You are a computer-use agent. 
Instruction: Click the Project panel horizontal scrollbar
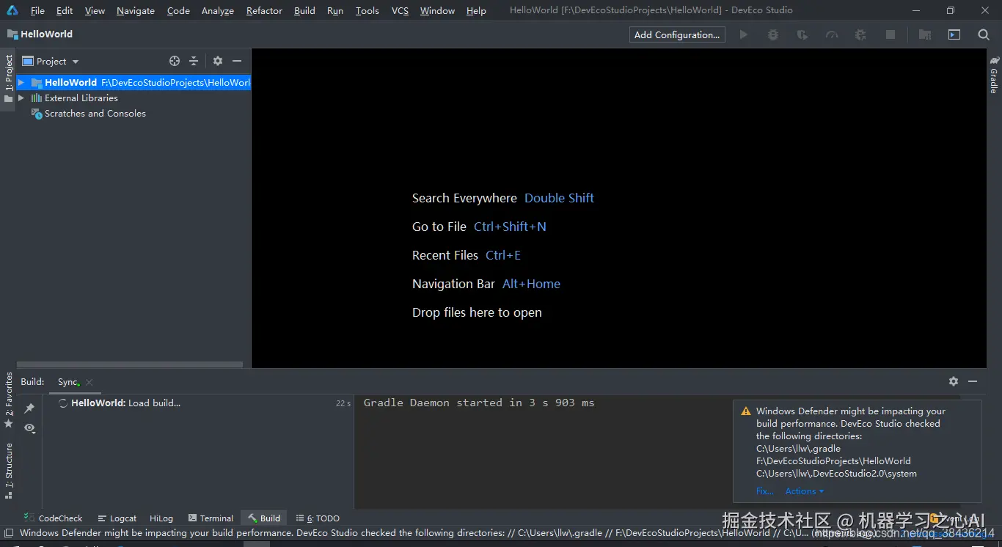tap(130, 364)
